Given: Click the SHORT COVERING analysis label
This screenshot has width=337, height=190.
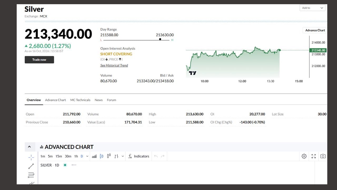Looking at the screenshot, I should [116, 54].
